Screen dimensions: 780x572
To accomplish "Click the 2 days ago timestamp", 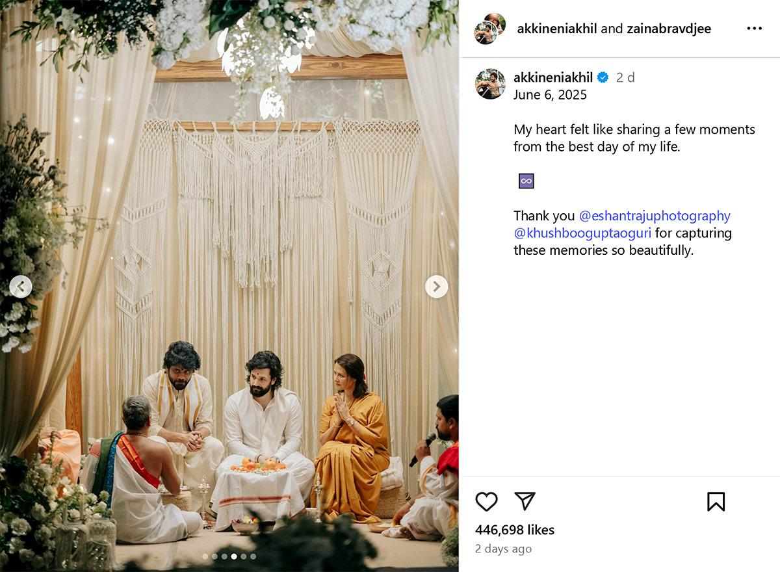I will [x=503, y=549].
